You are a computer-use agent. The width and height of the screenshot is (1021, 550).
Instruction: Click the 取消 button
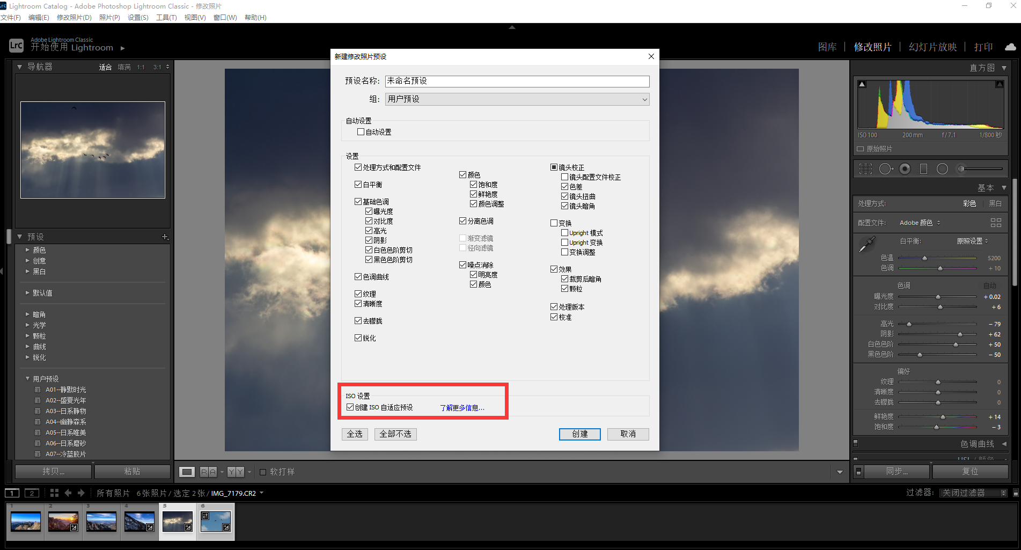(x=628, y=434)
